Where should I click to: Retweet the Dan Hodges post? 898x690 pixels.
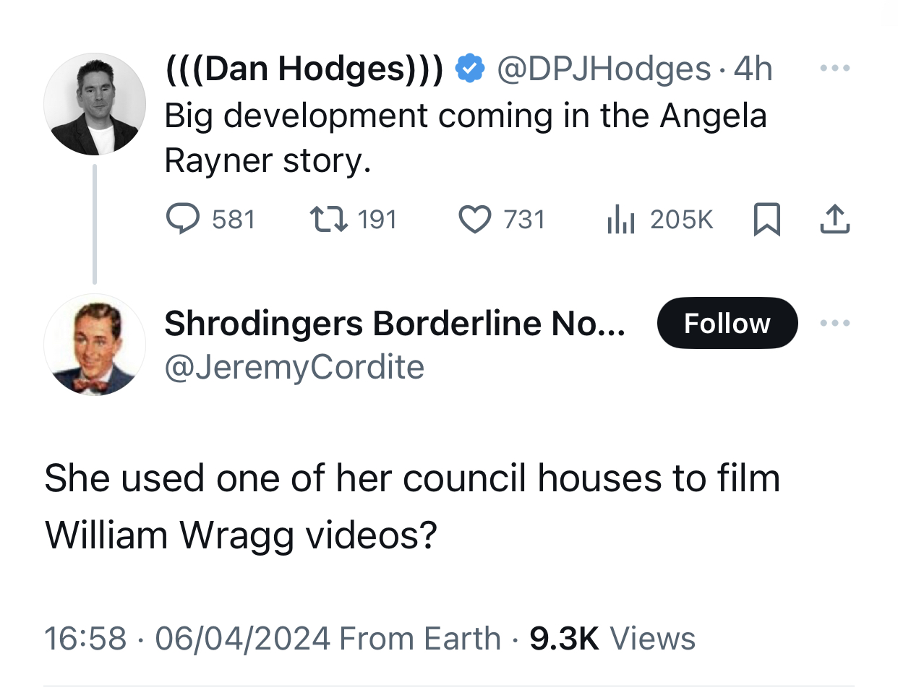pos(329,219)
